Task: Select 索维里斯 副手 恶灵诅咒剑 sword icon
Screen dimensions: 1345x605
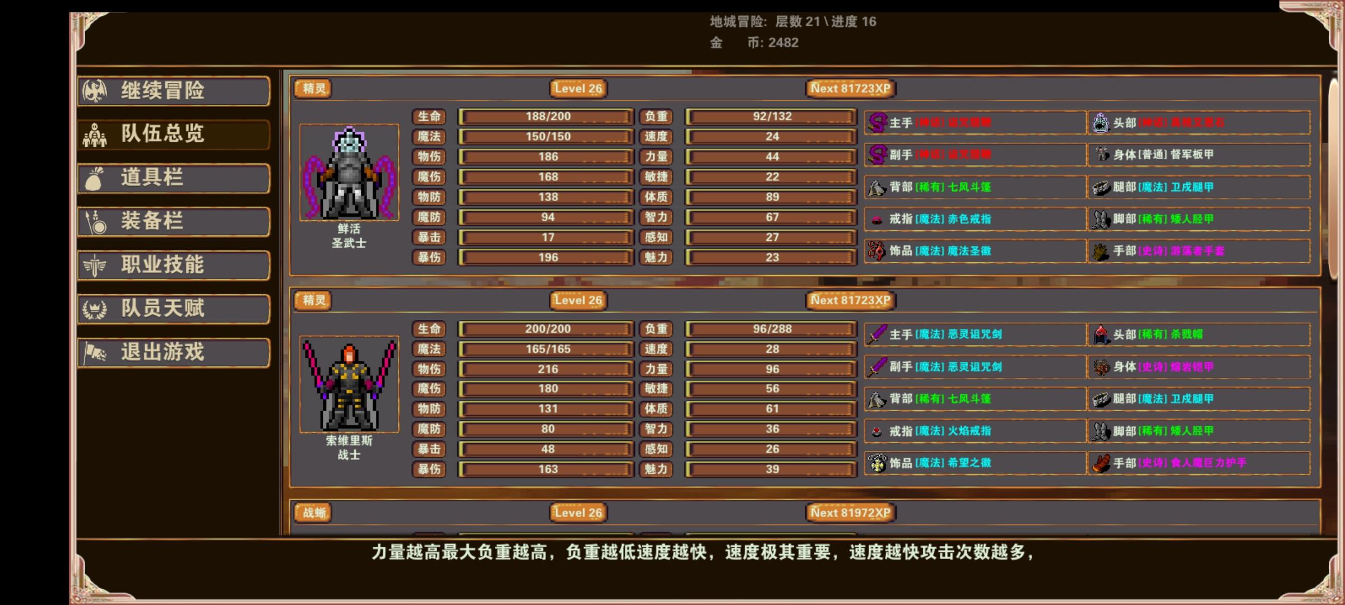Action: [877, 367]
